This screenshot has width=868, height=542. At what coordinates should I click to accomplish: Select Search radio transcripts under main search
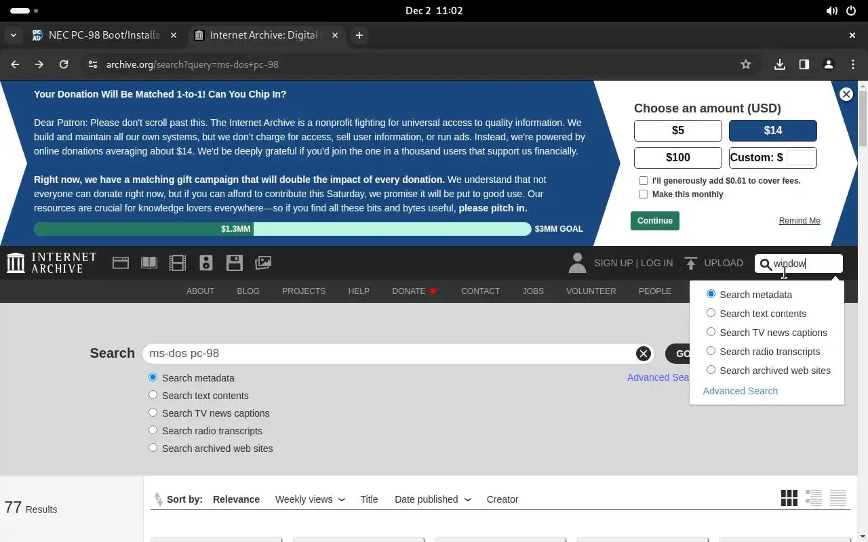[x=153, y=430]
